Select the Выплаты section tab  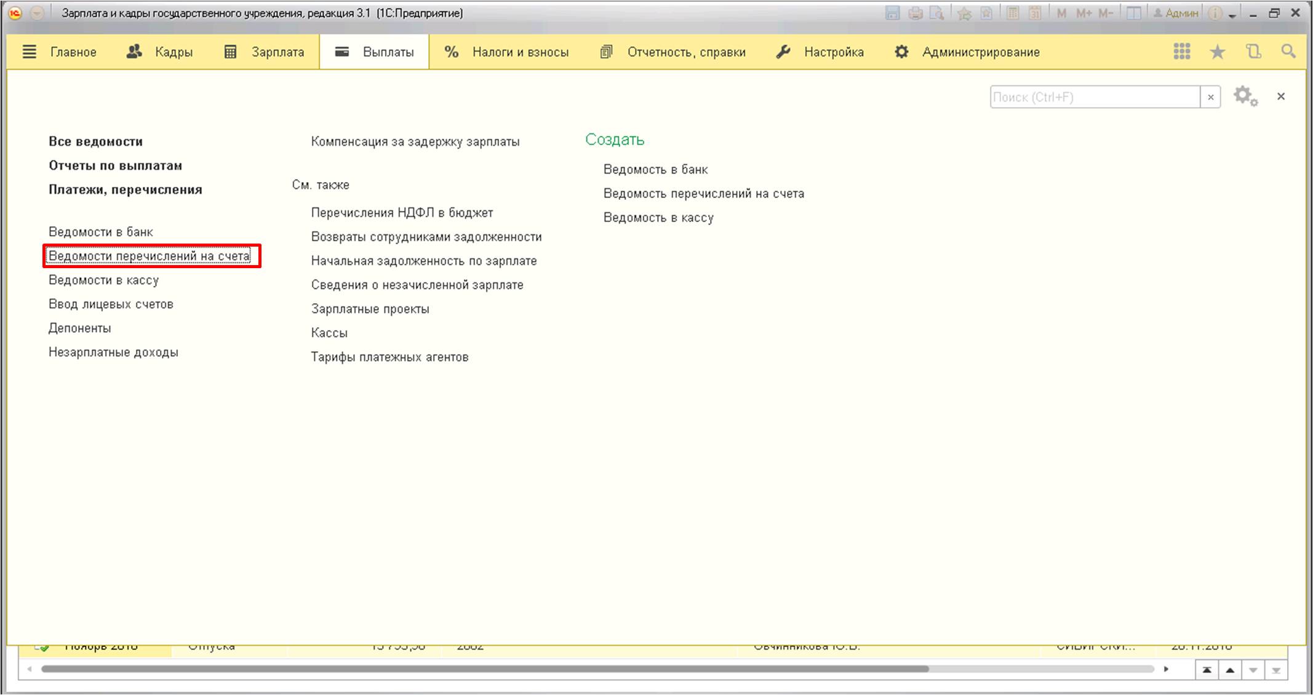(374, 52)
